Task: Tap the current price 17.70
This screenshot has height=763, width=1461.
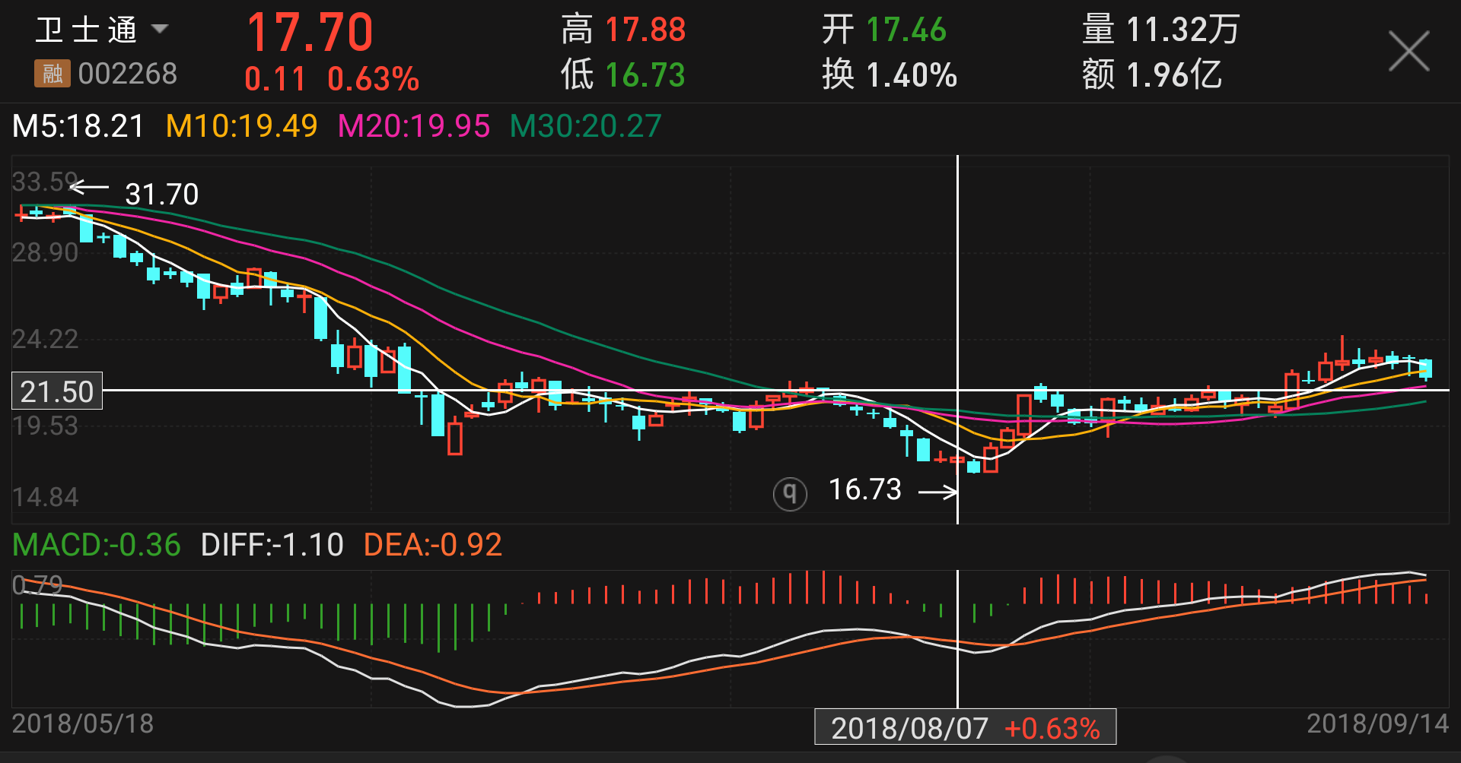Action: tap(310, 33)
